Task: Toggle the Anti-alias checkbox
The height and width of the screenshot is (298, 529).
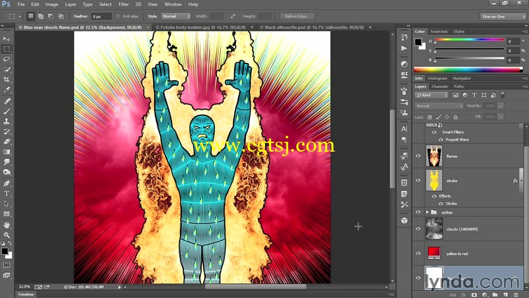Action: click(118, 16)
